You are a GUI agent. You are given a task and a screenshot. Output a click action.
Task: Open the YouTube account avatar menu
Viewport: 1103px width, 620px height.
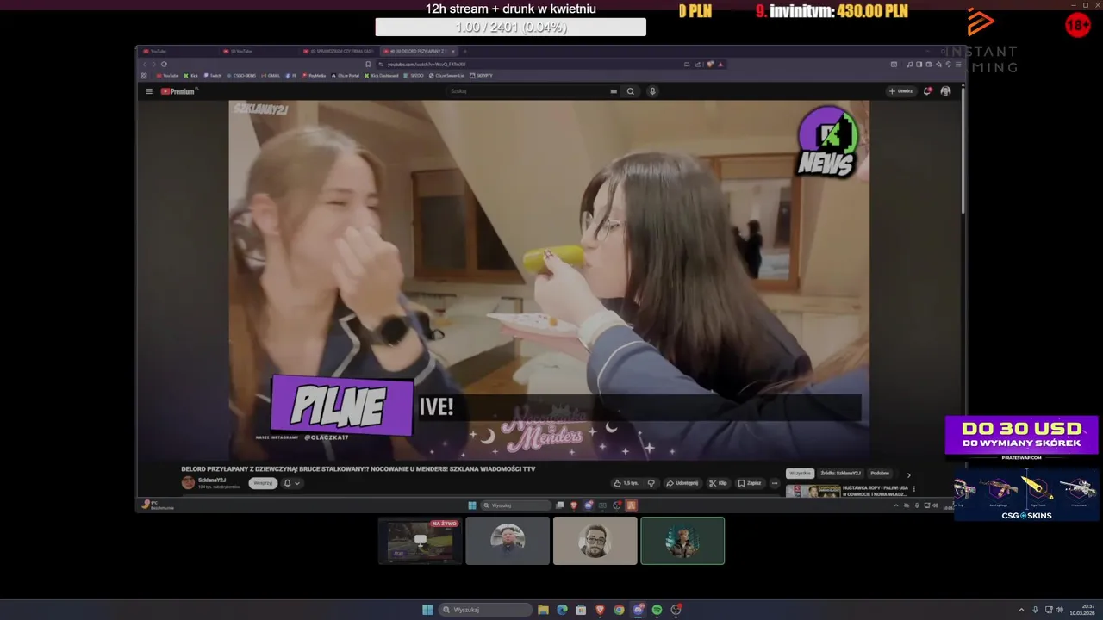(x=945, y=91)
